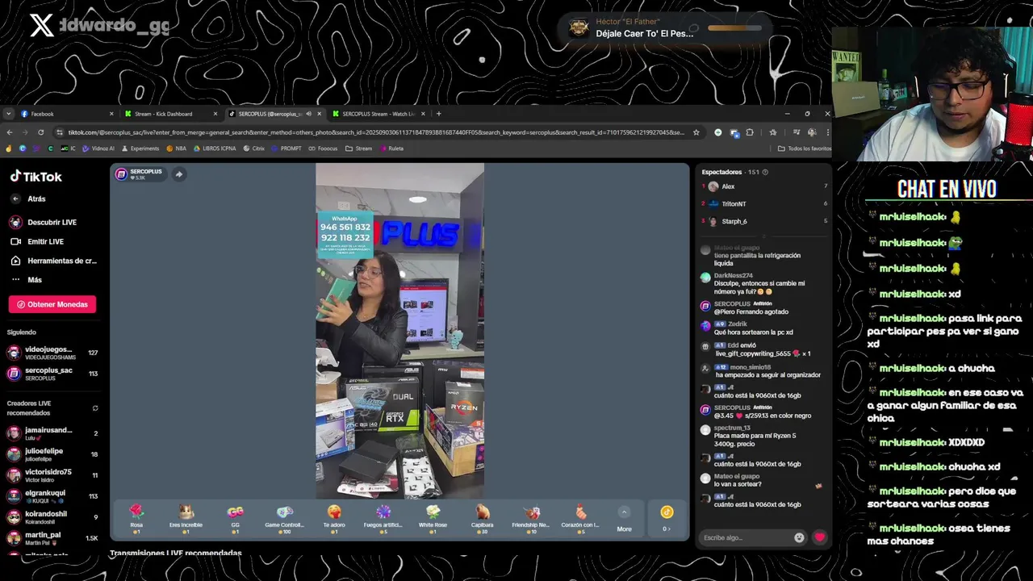Viewport: 1033px width, 581px height.
Task: Open juliofelipe recommended creator
Action: coord(52,454)
